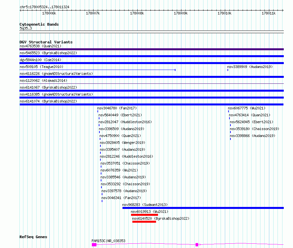Screen dimensions: 293x248
Task: Select nsv3395407 (Audano2019) variant label
Action: pyautogui.click(x=122, y=149)
